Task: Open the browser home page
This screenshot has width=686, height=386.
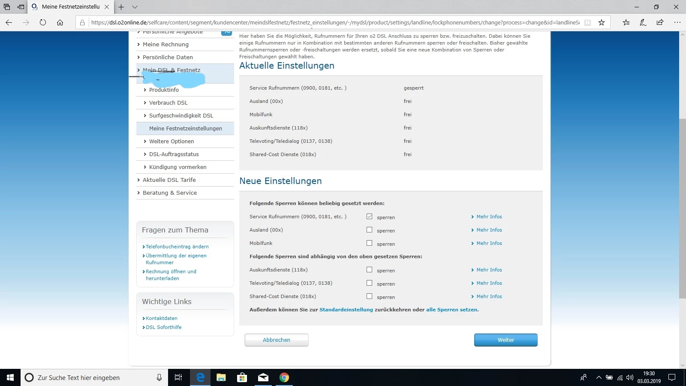Action: click(60, 22)
